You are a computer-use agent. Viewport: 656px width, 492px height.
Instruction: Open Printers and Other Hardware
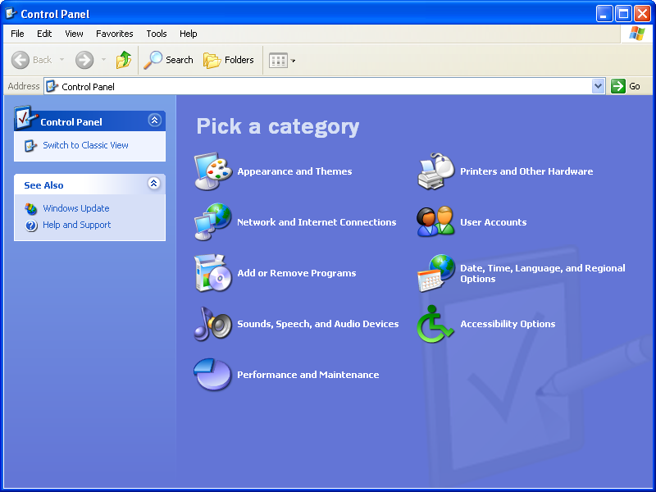point(526,171)
